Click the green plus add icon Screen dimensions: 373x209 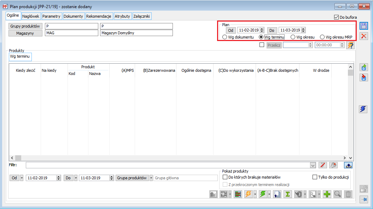pos(327,194)
